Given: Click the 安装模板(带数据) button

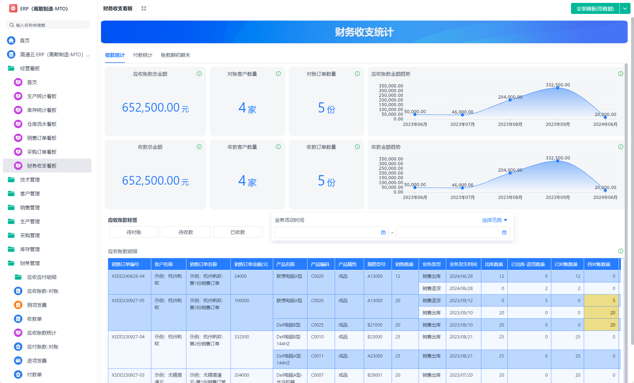Looking at the screenshot, I should coord(595,9).
